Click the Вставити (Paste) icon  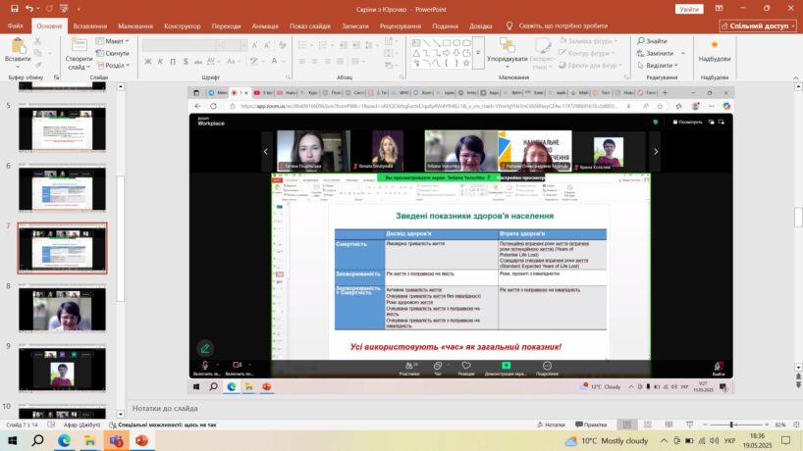(17, 51)
